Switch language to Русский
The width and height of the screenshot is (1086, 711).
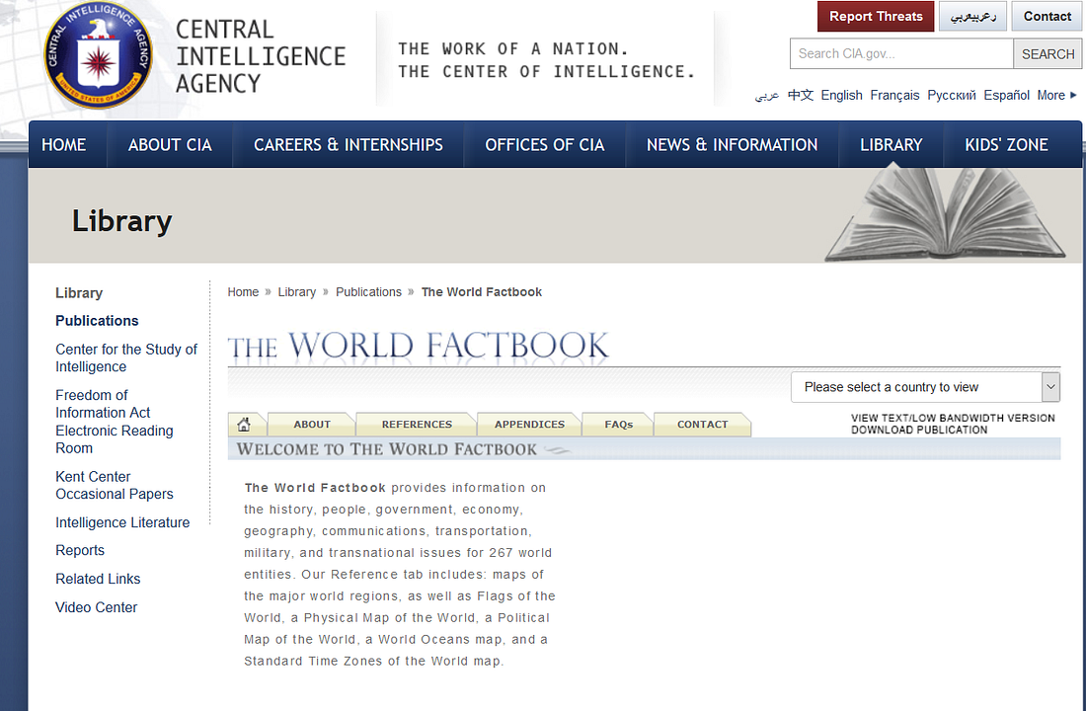(x=951, y=95)
